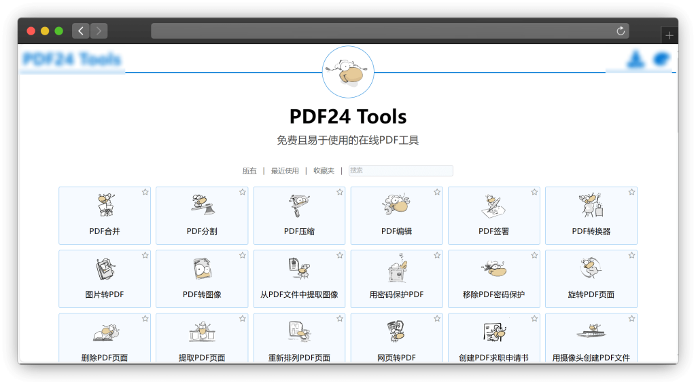The width and height of the screenshot is (696, 382).
Task: Open the 用摄像头创建PDF文件 icon
Action: point(591,331)
